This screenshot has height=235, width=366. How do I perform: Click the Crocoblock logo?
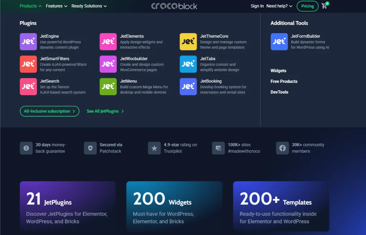pos(174,6)
